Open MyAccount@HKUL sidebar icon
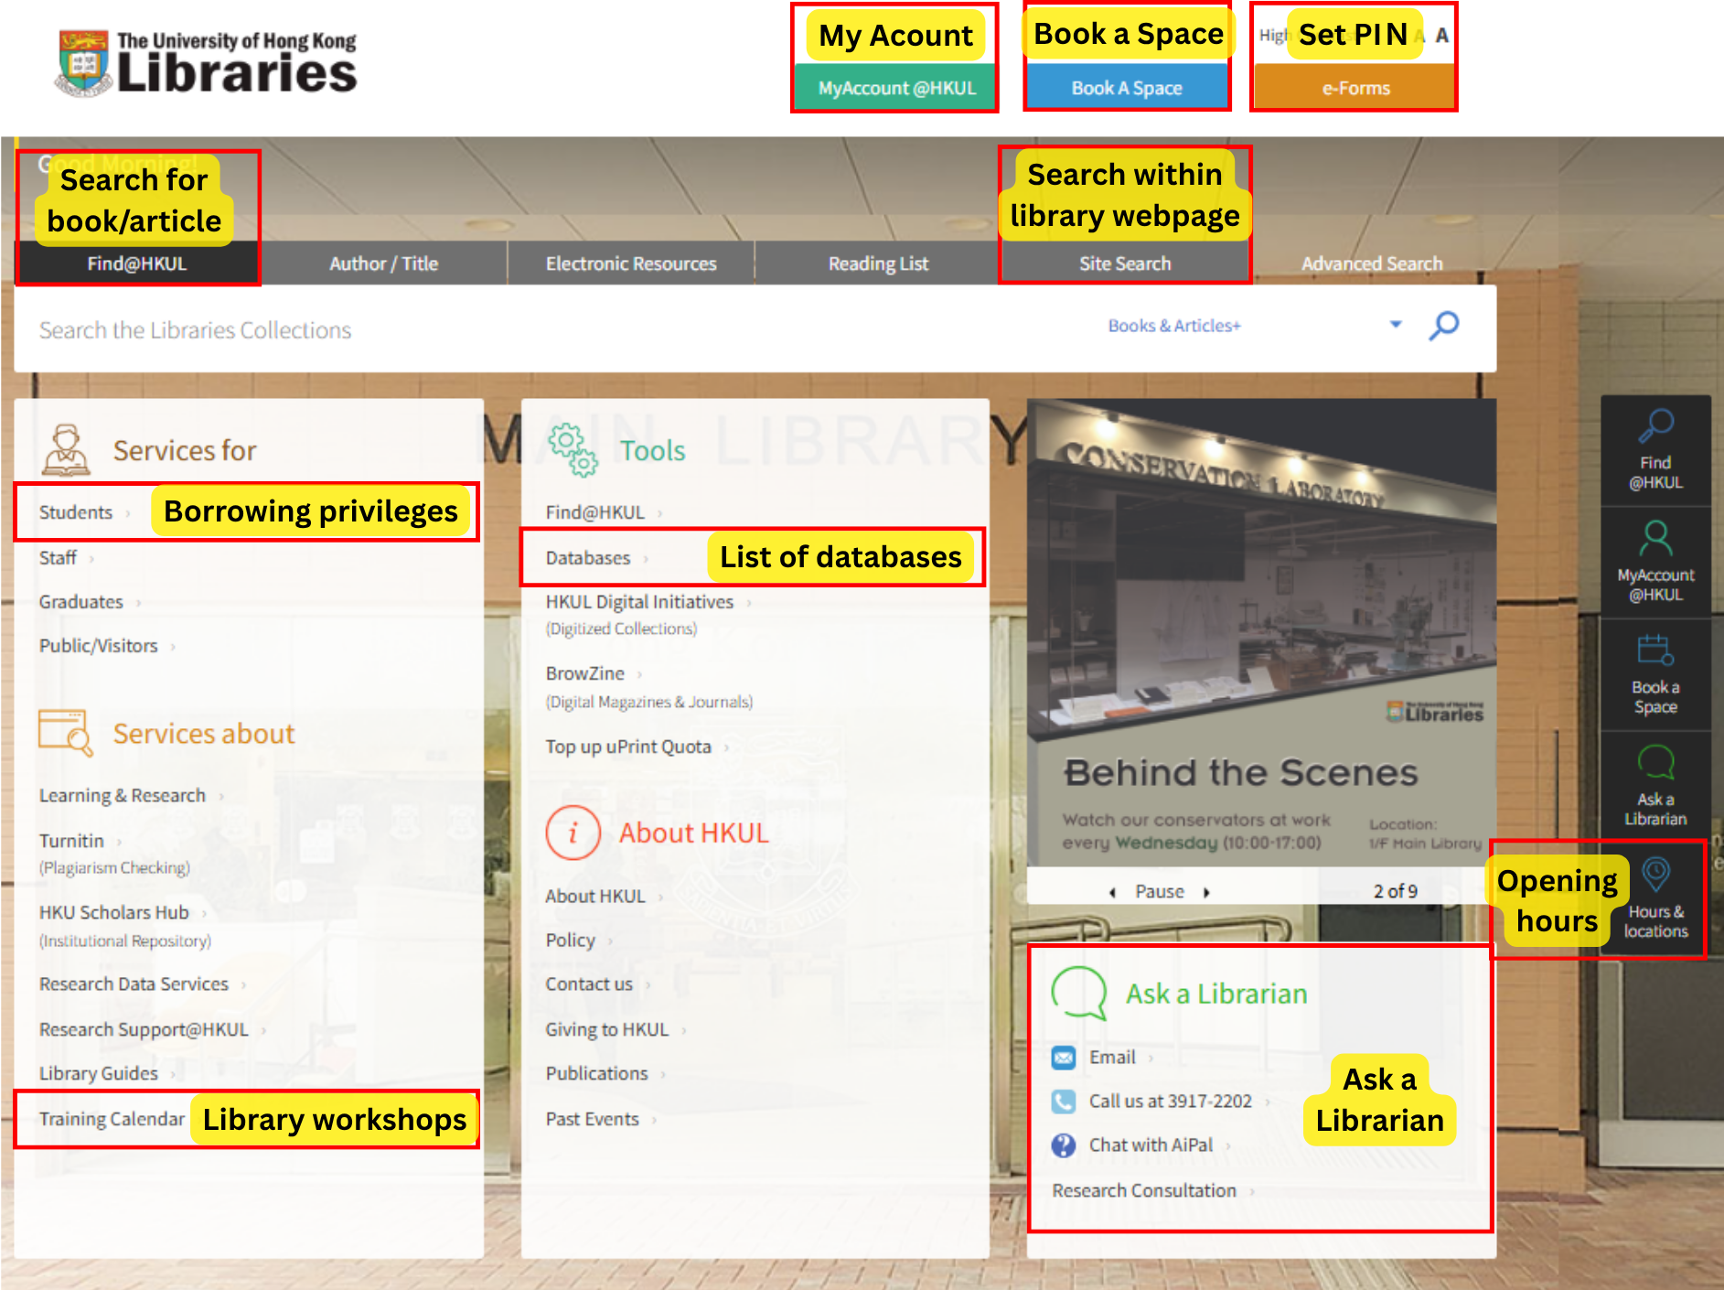The height and width of the screenshot is (1290, 1724). pyautogui.click(x=1655, y=563)
